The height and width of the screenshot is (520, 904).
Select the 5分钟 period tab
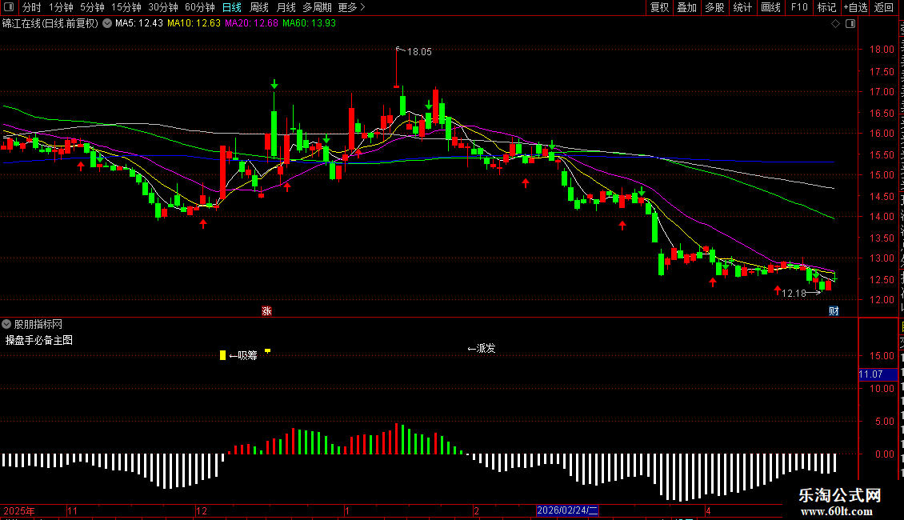pyautogui.click(x=92, y=7)
